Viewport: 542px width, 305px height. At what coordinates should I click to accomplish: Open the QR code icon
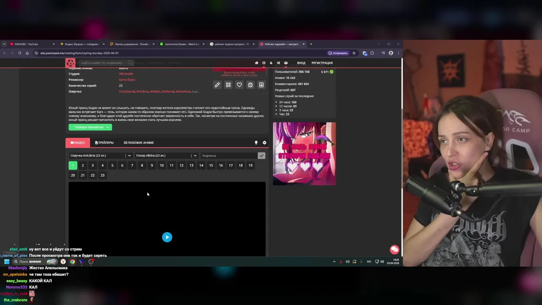tap(228, 85)
